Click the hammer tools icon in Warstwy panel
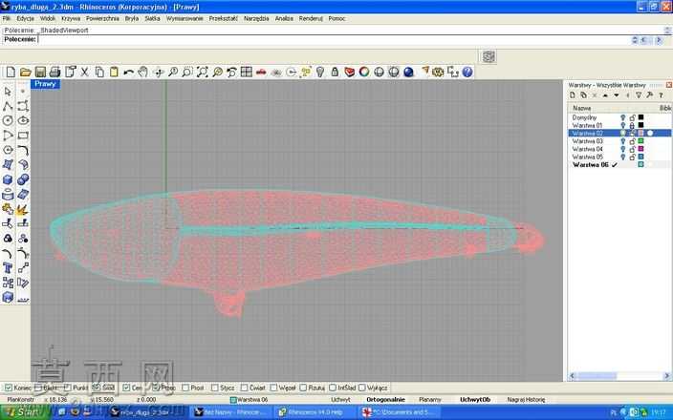Image resolution: width=673 pixels, height=420 pixels. pos(649,95)
